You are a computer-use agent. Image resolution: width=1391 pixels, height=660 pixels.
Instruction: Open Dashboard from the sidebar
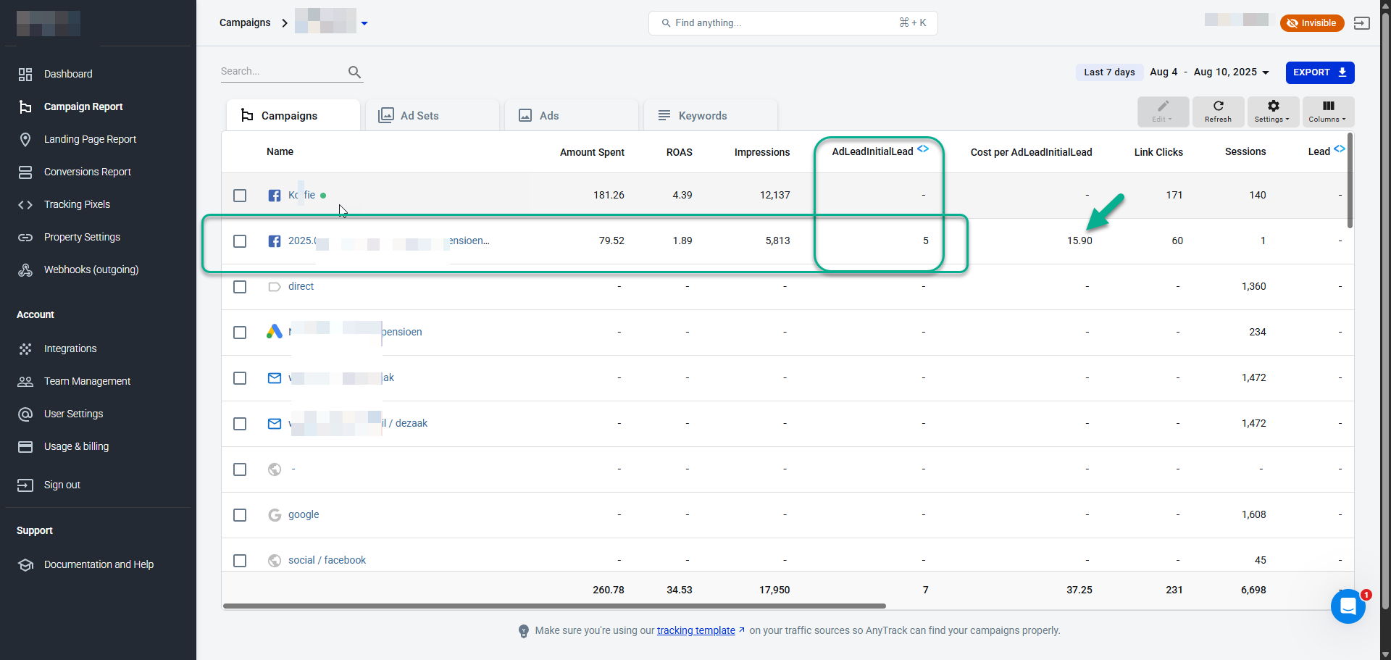68,74
